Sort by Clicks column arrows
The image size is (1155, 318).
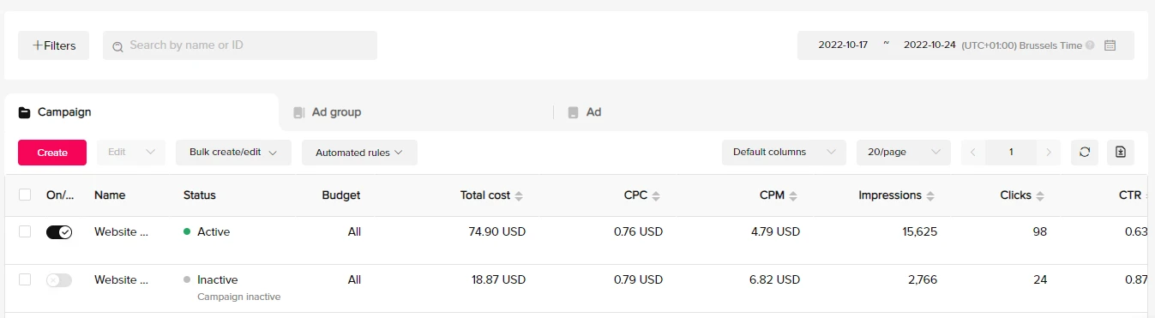click(1040, 196)
